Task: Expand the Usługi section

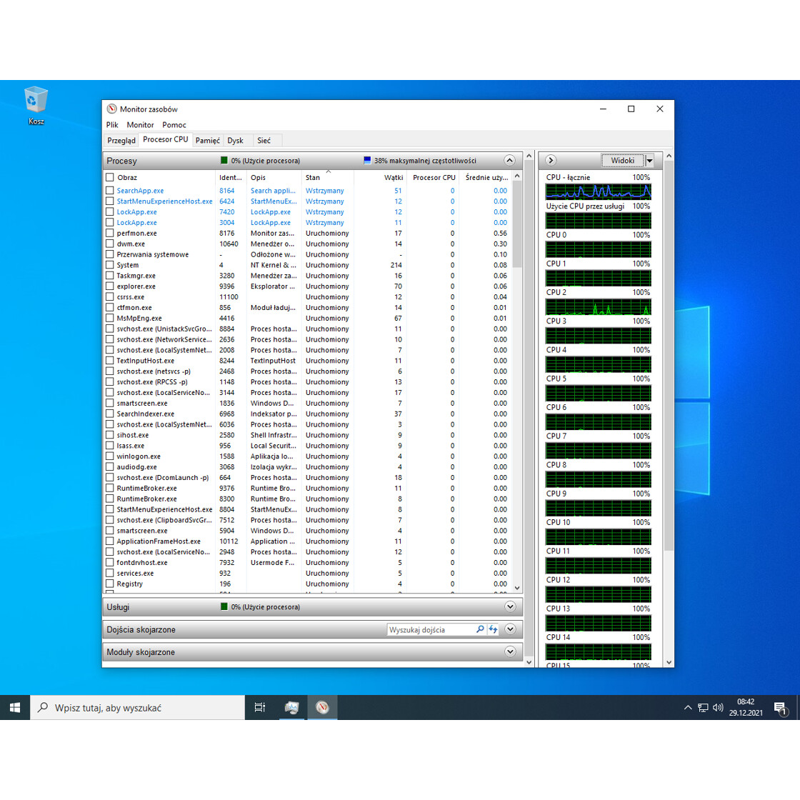Action: [x=510, y=606]
